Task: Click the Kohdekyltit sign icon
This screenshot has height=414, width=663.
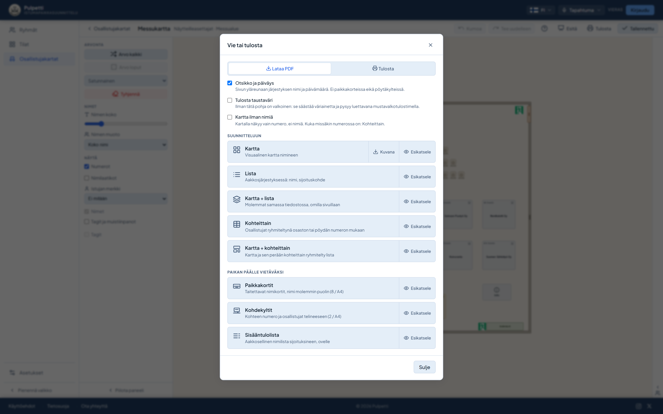Action: coord(236,311)
